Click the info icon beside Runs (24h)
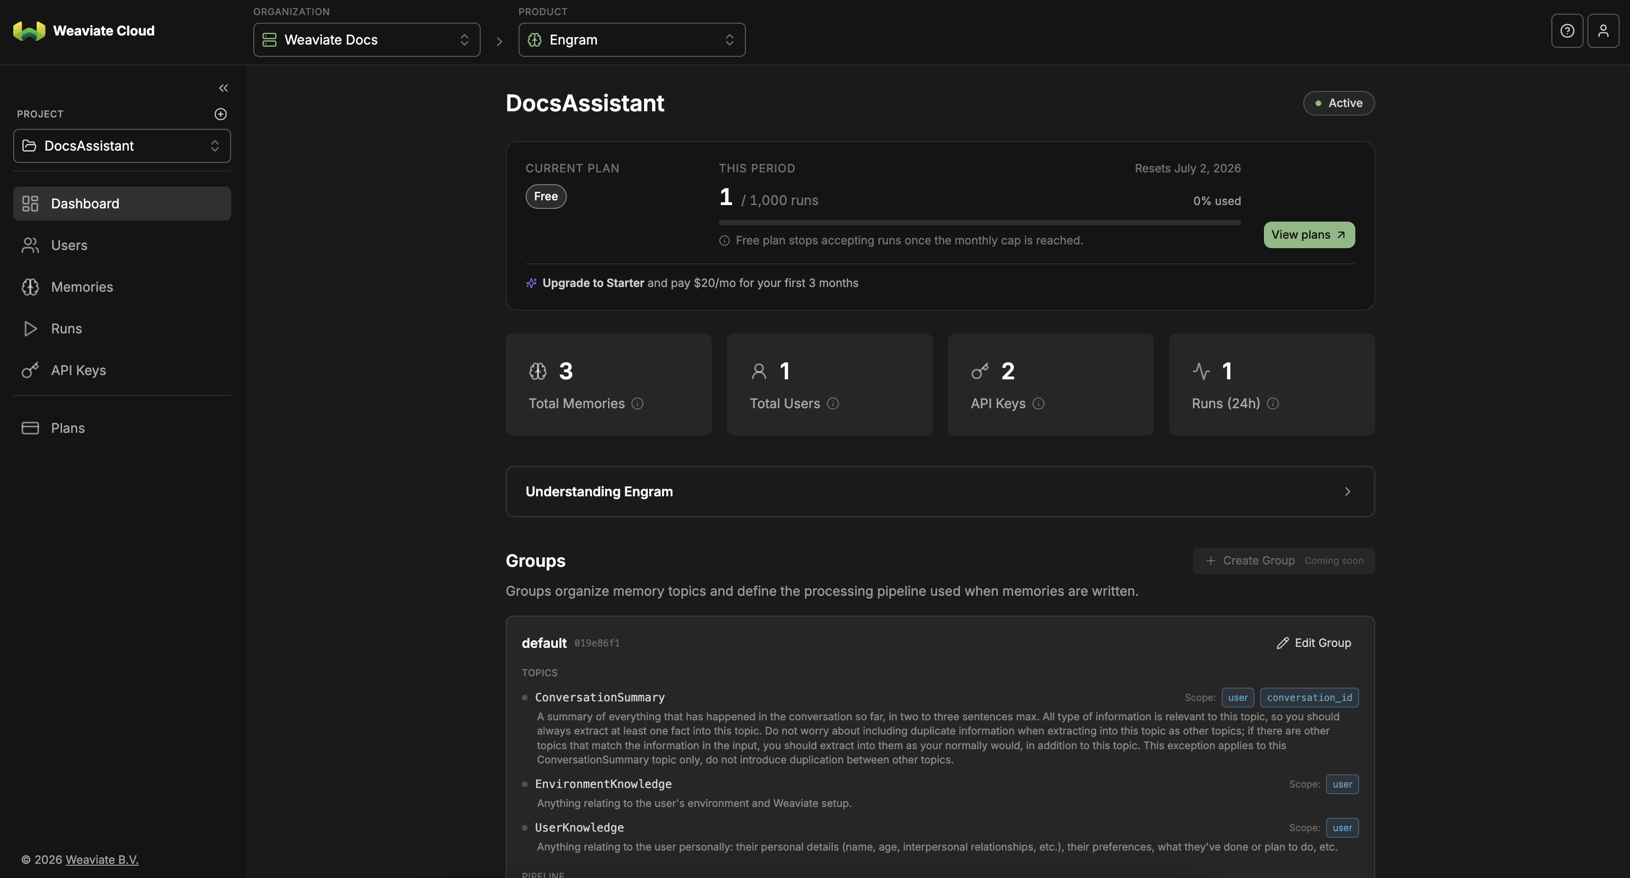Viewport: 1630px width, 878px height. 1272,403
